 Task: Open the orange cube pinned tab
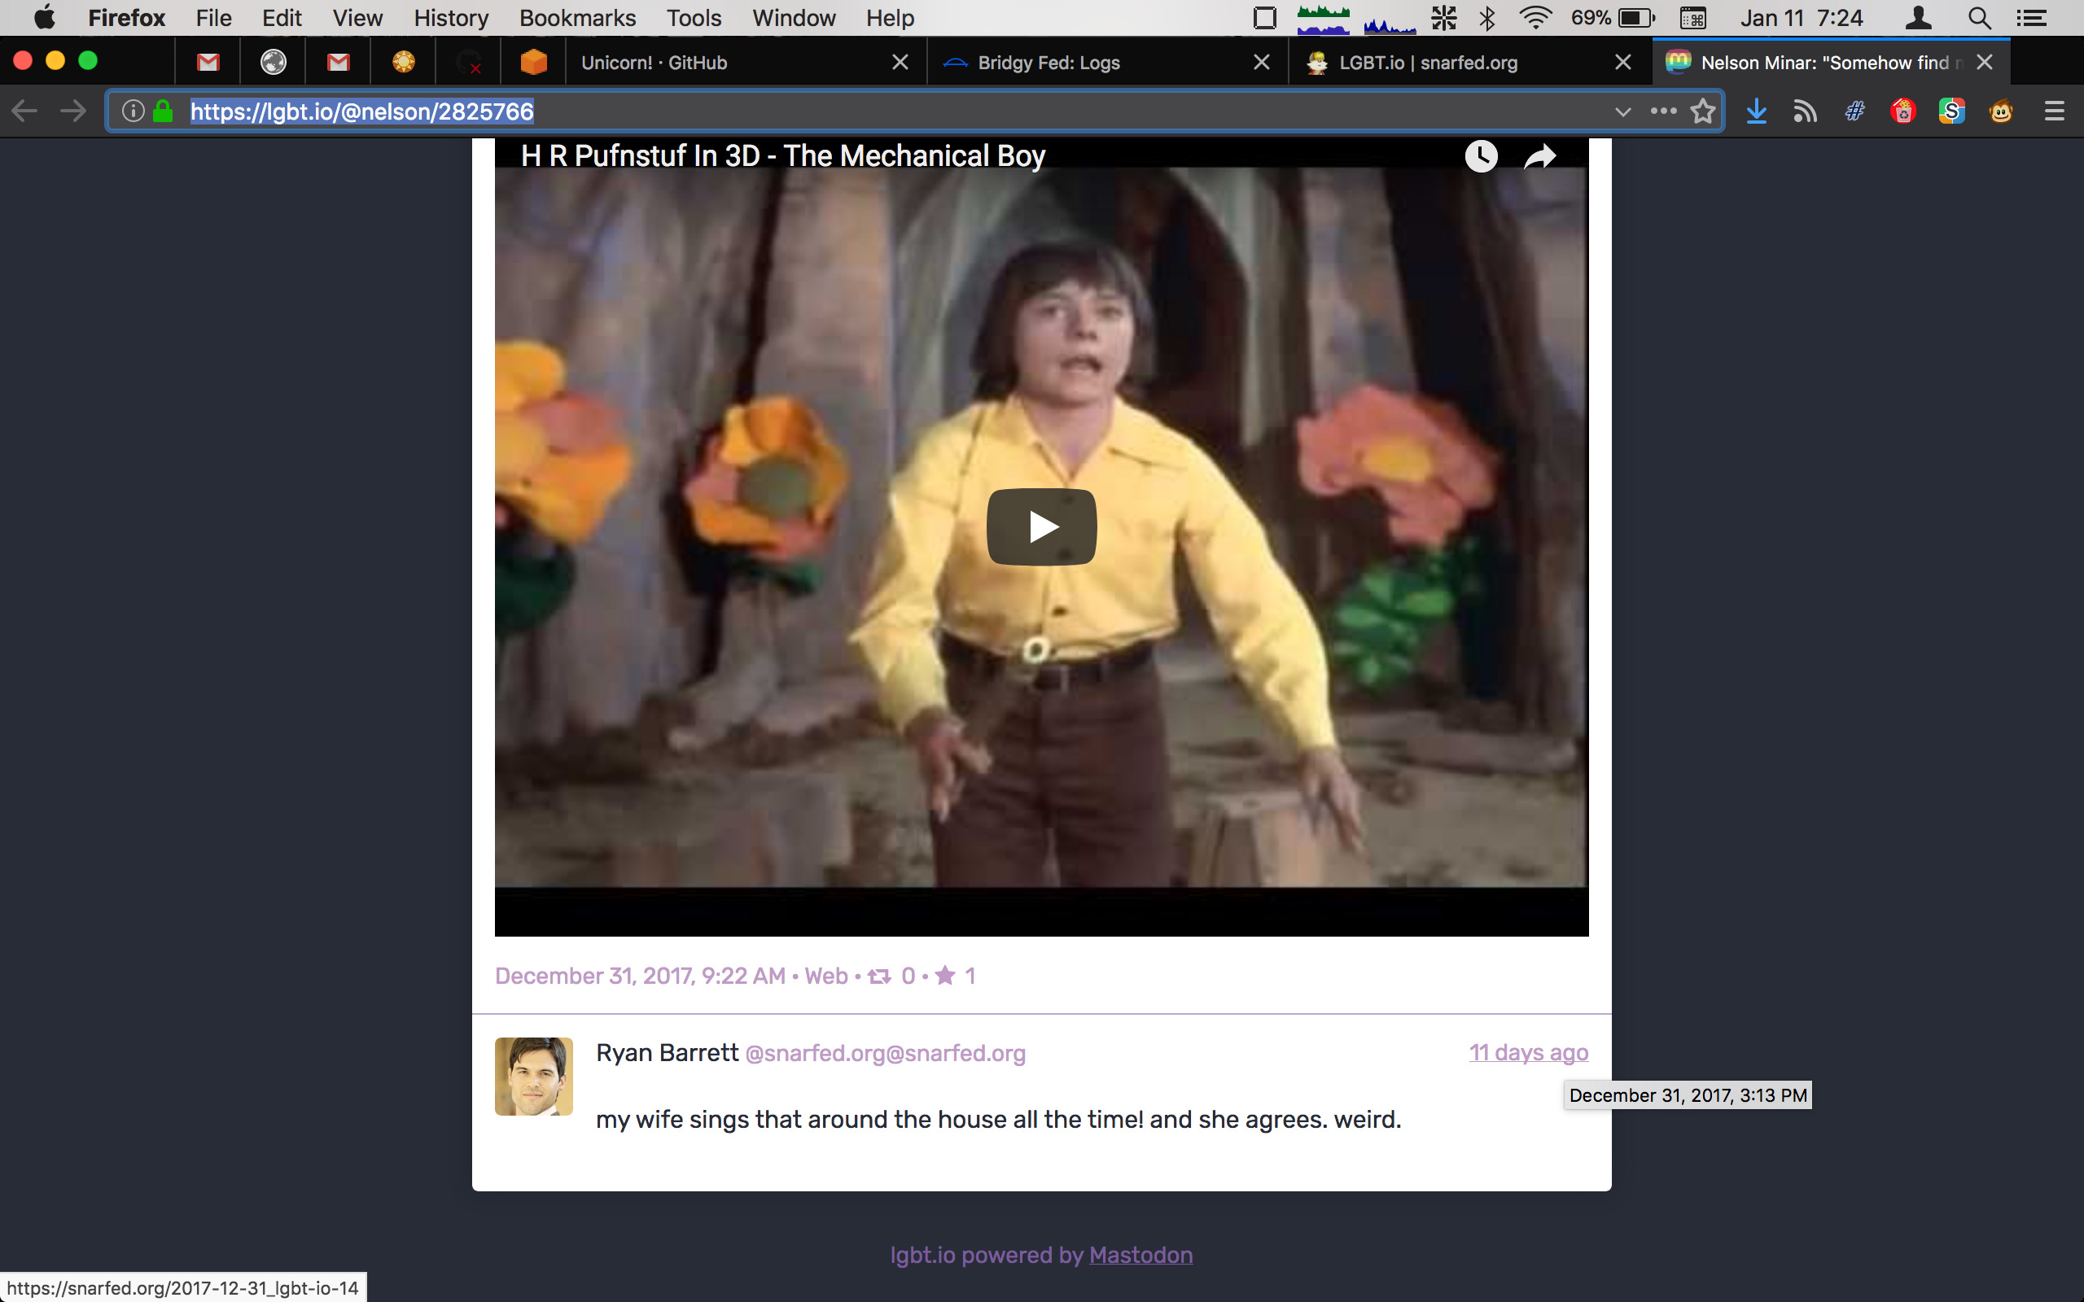point(533,62)
